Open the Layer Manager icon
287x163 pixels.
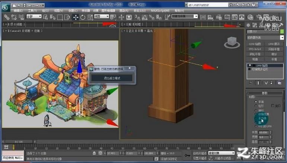[x=219, y=17]
